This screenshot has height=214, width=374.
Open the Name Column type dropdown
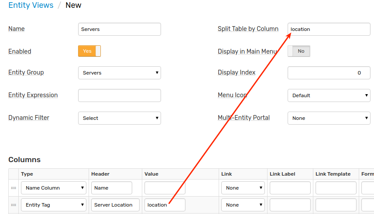54,188
